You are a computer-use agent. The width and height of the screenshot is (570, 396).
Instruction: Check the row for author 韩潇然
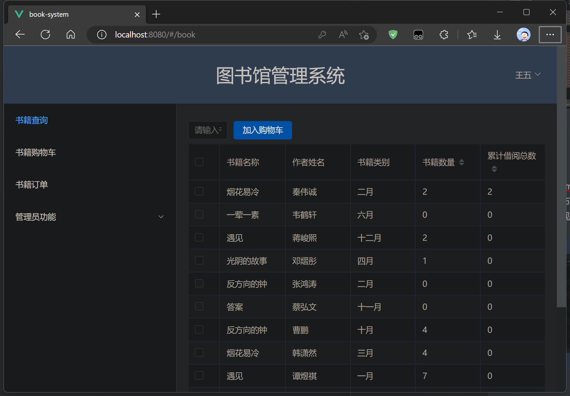pyautogui.click(x=199, y=353)
